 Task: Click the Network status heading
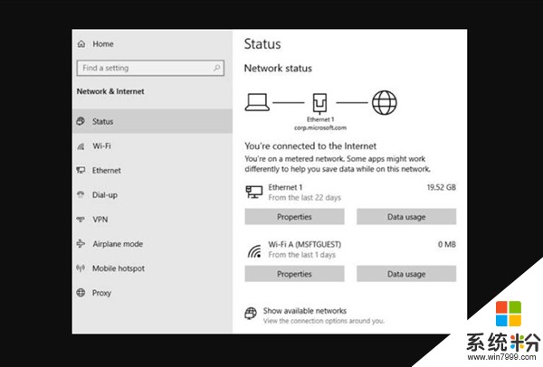pos(278,68)
